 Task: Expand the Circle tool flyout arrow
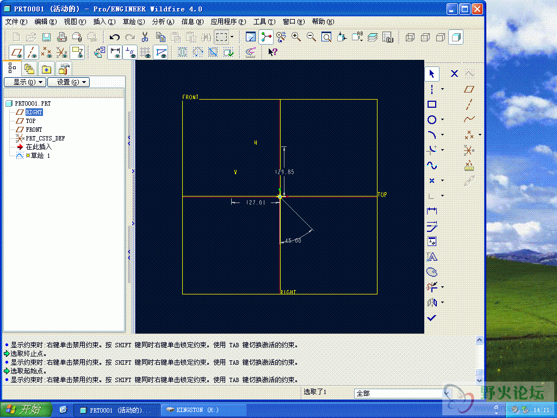443,120
